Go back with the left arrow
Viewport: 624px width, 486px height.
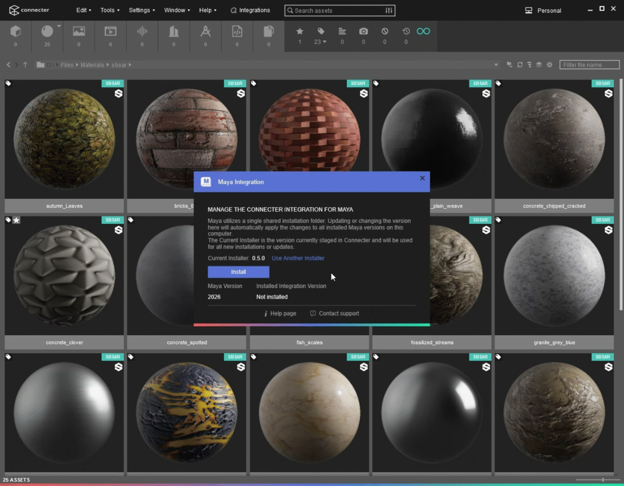click(9, 65)
